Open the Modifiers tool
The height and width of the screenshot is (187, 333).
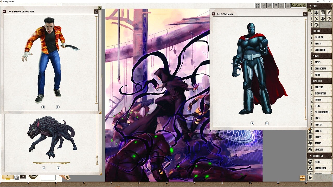pyautogui.click(x=316, y=18)
